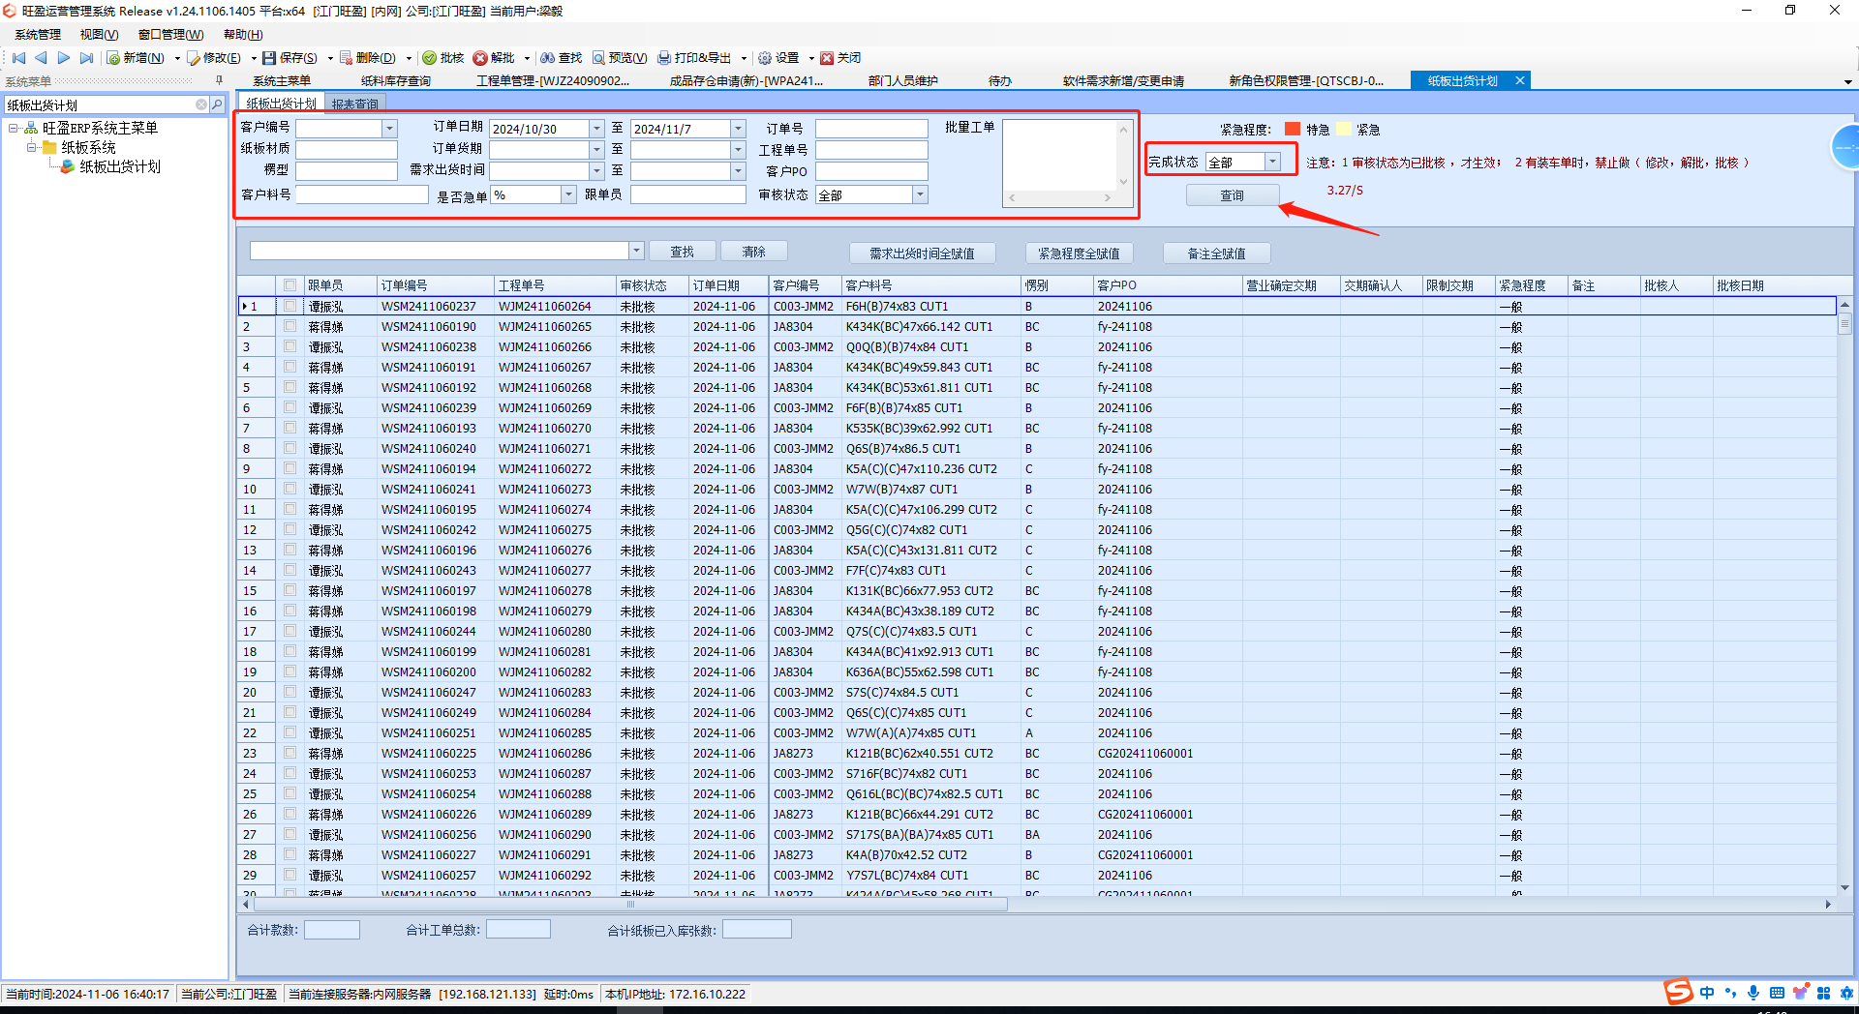Image resolution: width=1859 pixels, height=1014 pixels.
Task: Open the 订单日期 start date picker
Action: point(596,129)
